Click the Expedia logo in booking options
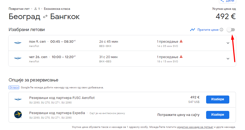The height and width of the screenshot is (130, 245). [18, 115]
